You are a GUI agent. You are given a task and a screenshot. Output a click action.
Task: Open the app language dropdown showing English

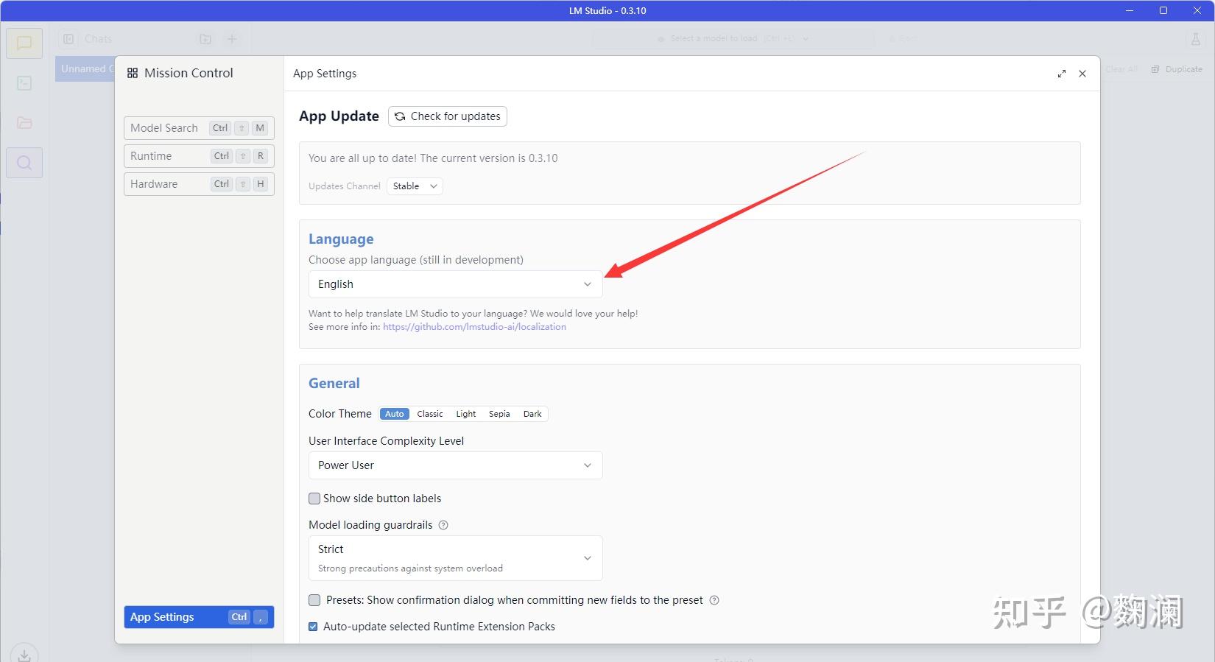(x=455, y=284)
